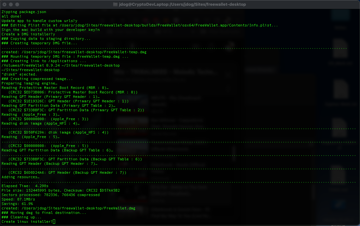Click the 'all done!' output line

coord(11,16)
